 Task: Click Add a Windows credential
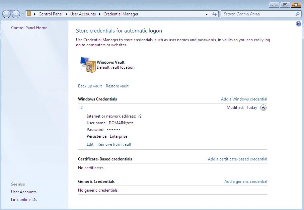(x=244, y=99)
